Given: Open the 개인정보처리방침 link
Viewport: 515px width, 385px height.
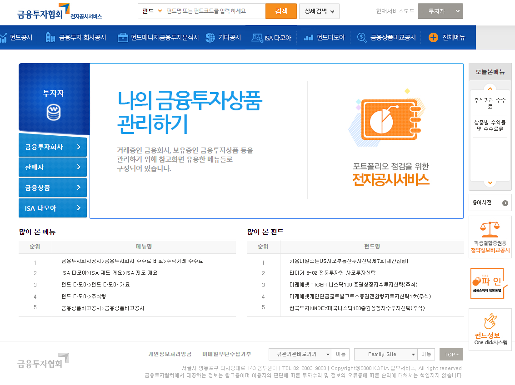Looking at the screenshot, I should click(170, 354).
